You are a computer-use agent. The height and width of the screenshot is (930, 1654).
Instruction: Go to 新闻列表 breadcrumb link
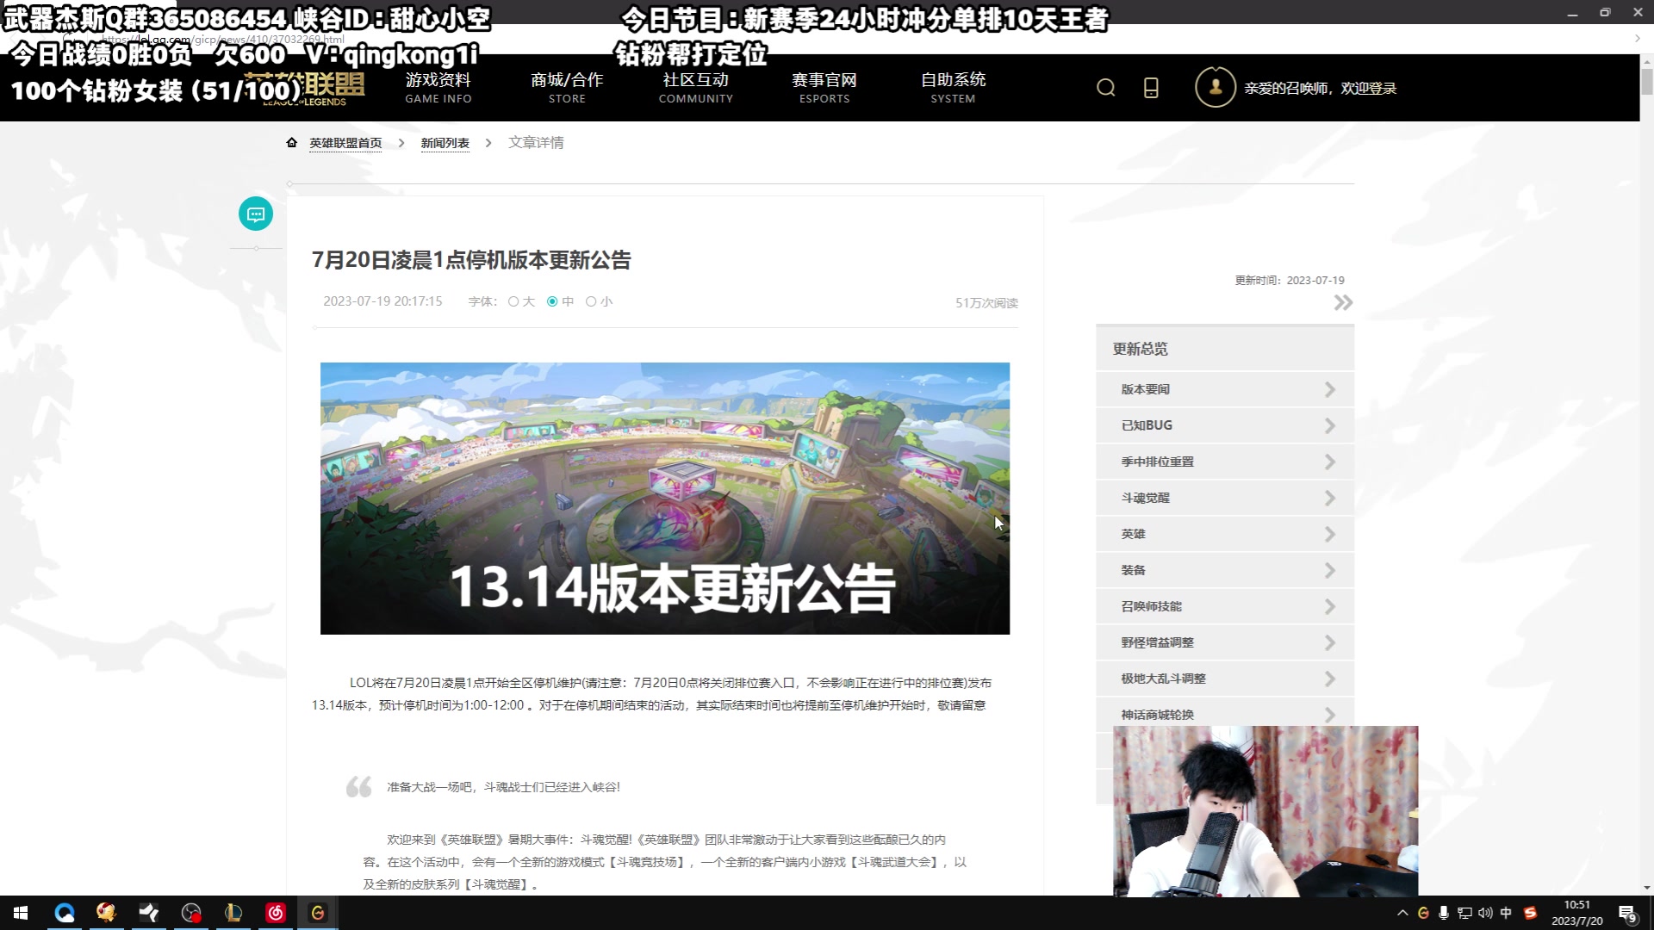pyautogui.click(x=445, y=143)
